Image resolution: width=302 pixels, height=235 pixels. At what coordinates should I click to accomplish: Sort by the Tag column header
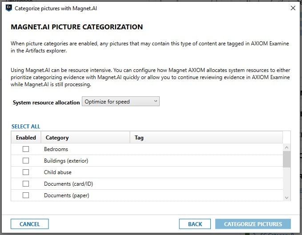pyautogui.click(x=206, y=138)
